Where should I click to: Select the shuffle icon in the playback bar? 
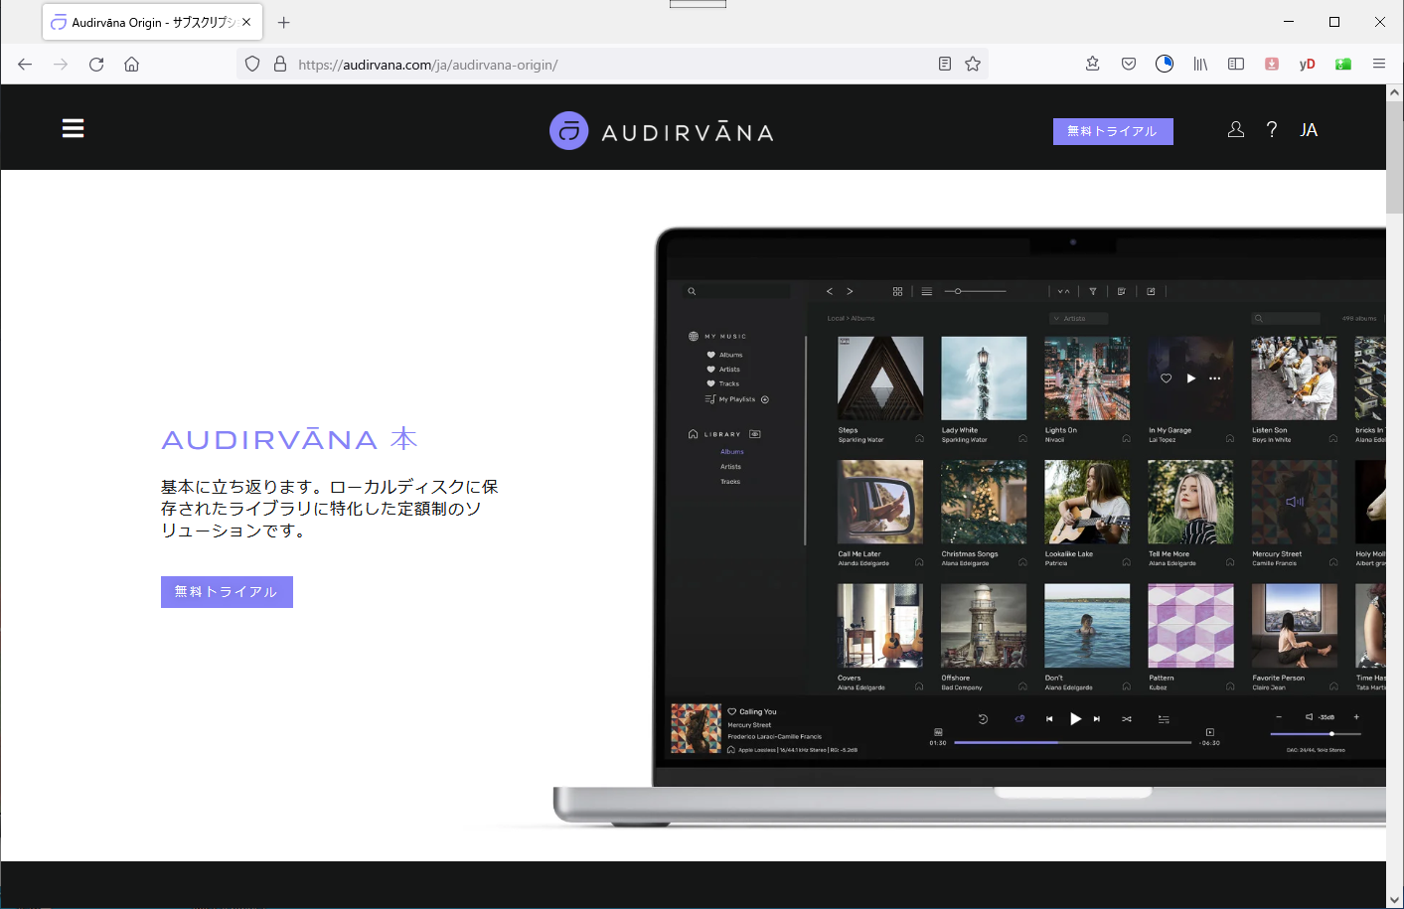coord(1129,718)
